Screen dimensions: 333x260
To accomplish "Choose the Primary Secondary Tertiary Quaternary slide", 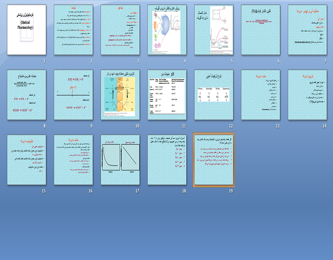I will [214, 95].
